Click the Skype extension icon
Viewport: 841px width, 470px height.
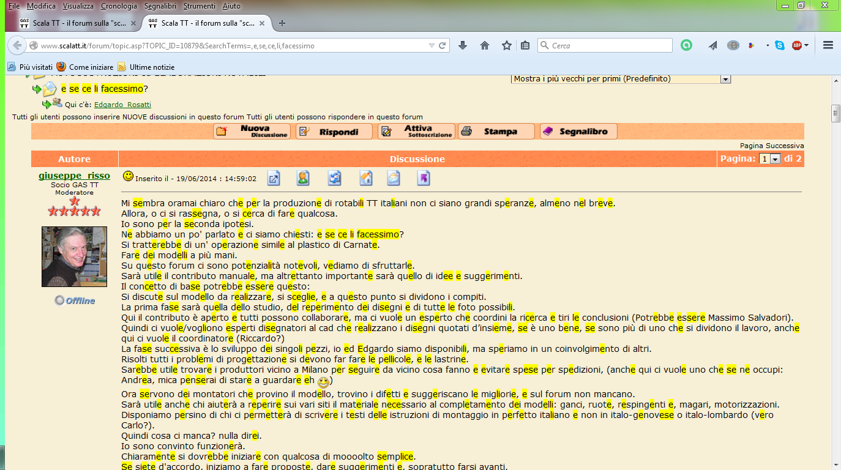(x=779, y=45)
